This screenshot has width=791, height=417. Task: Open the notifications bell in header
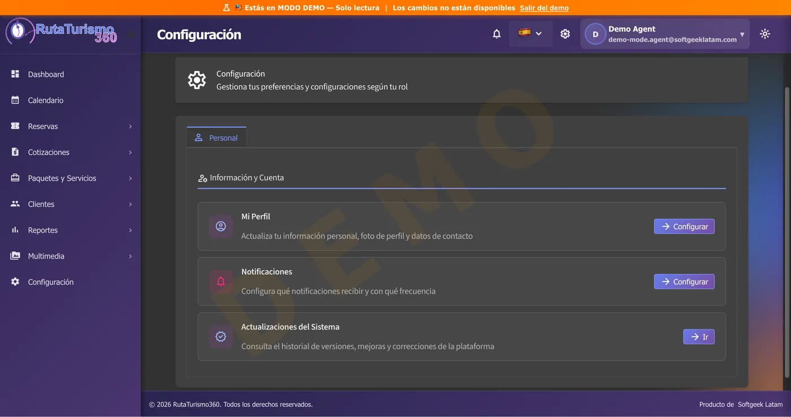pyautogui.click(x=497, y=34)
